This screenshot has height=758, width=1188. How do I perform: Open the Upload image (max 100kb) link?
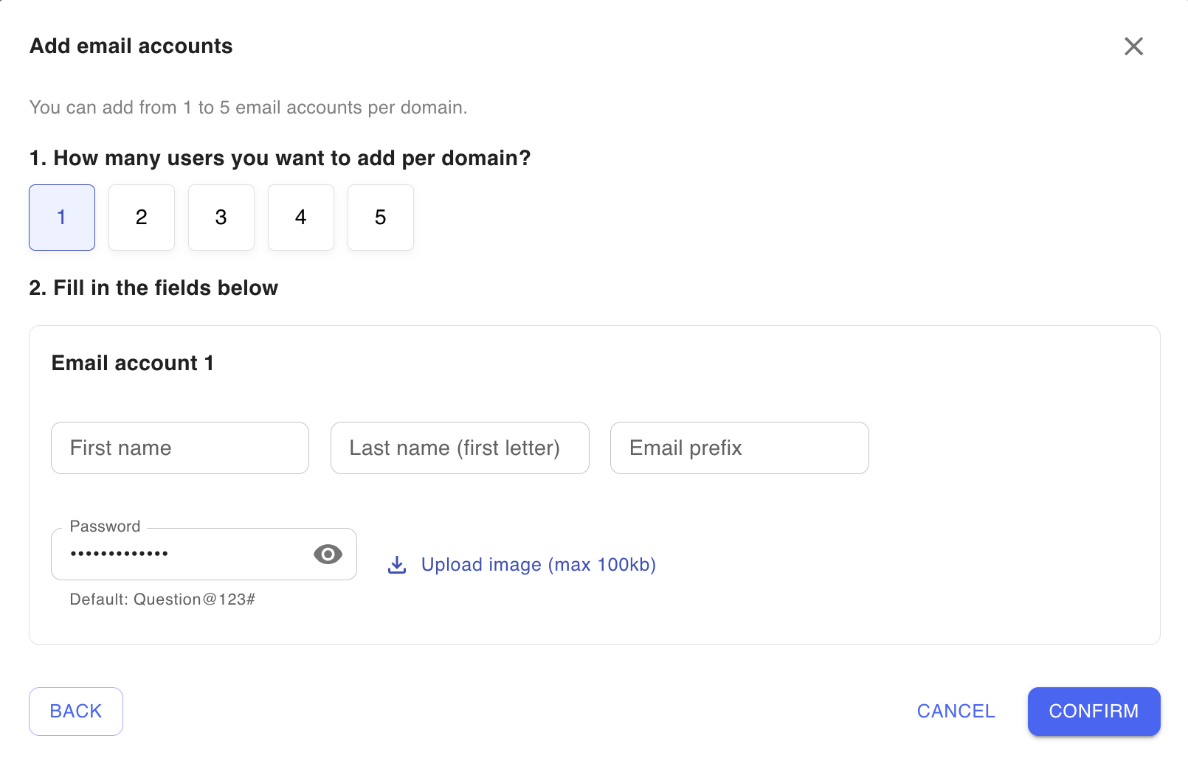point(539,565)
